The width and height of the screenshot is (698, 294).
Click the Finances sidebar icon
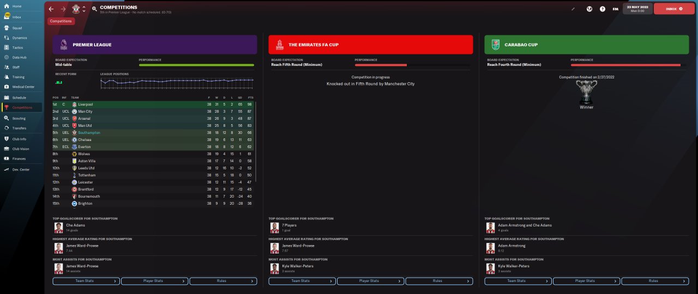coord(7,158)
